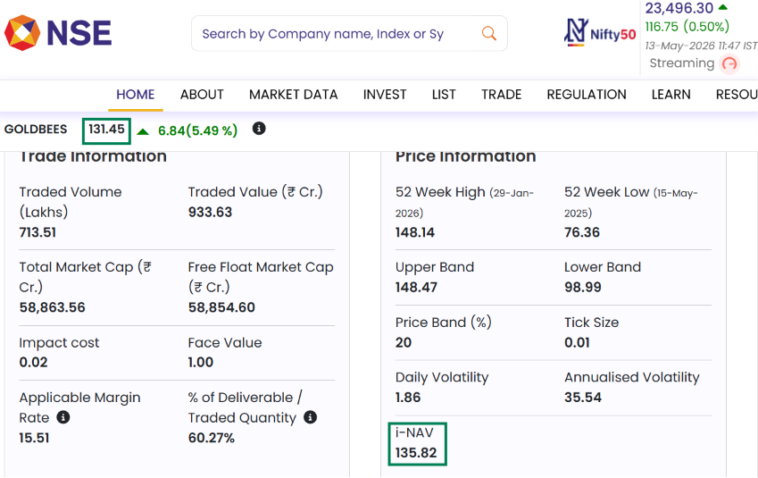The height and width of the screenshot is (478, 758).
Task: Click the Traded Value figure 933.63
Action: coord(211,212)
